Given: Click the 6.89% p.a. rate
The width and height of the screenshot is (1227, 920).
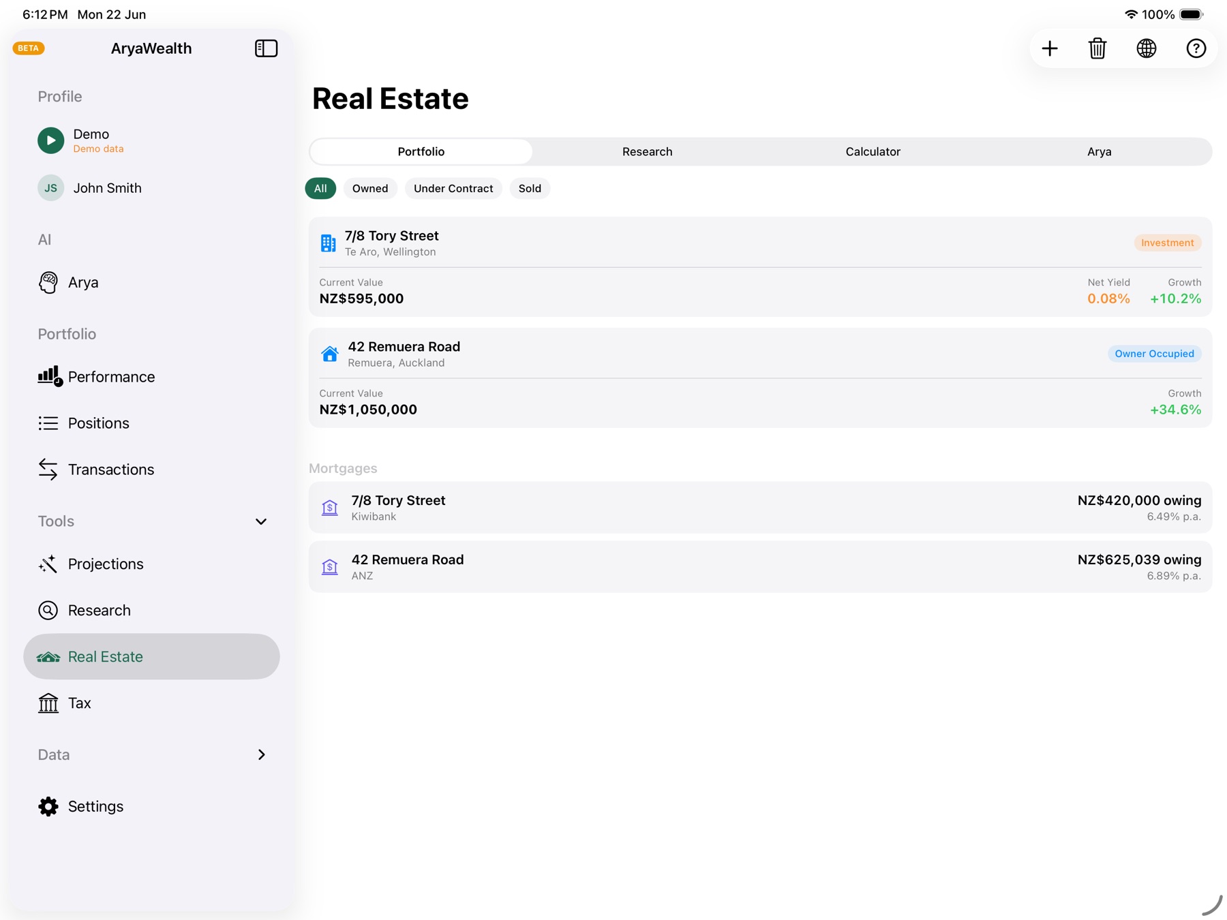Looking at the screenshot, I should 1174,577.
